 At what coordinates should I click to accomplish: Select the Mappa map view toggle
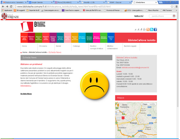coord(145,104)
